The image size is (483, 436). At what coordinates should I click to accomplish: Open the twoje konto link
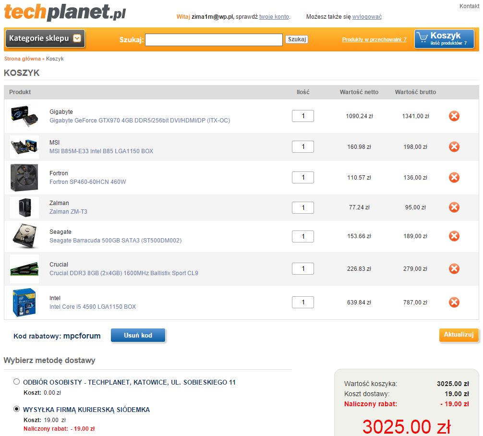(274, 17)
